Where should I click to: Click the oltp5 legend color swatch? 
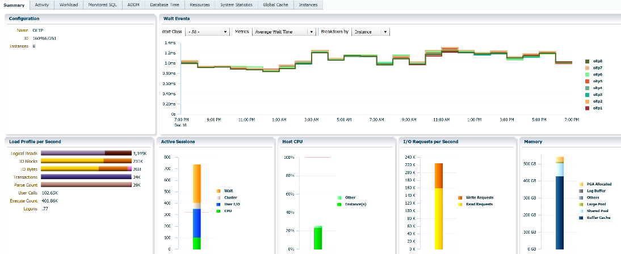[588, 81]
